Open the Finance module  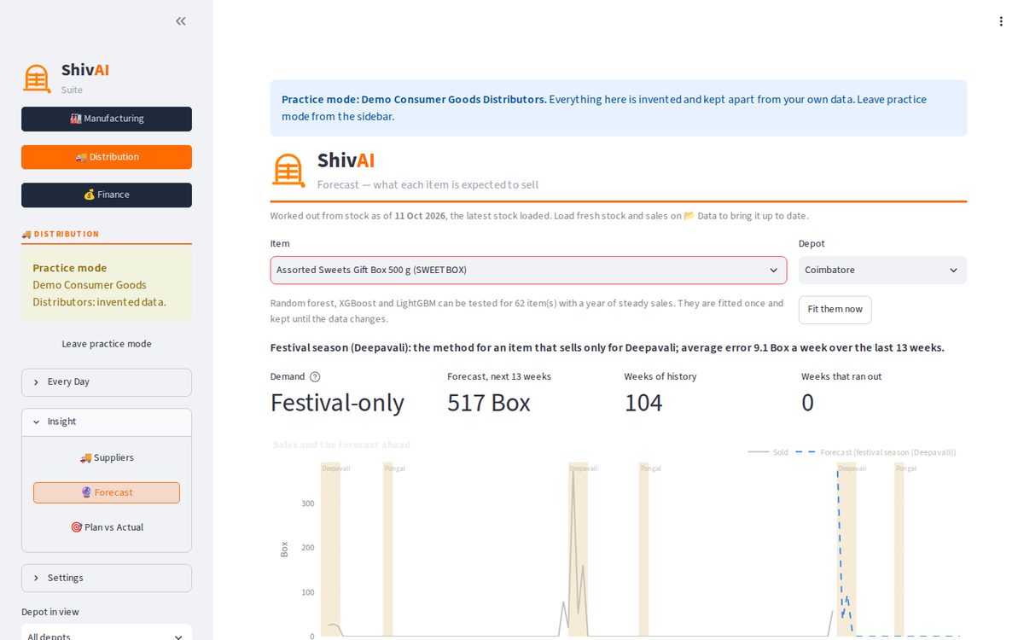[107, 195]
